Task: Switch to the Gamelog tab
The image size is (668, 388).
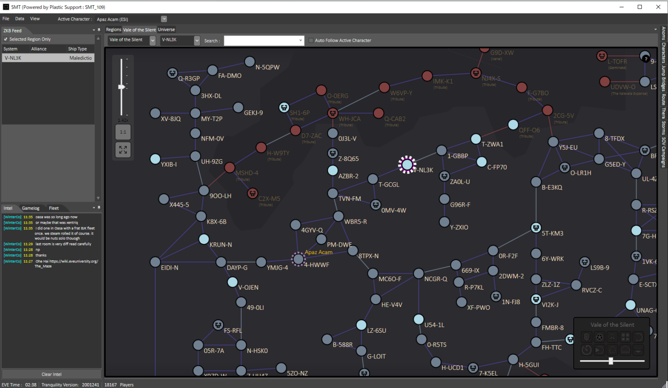Action: point(30,208)
